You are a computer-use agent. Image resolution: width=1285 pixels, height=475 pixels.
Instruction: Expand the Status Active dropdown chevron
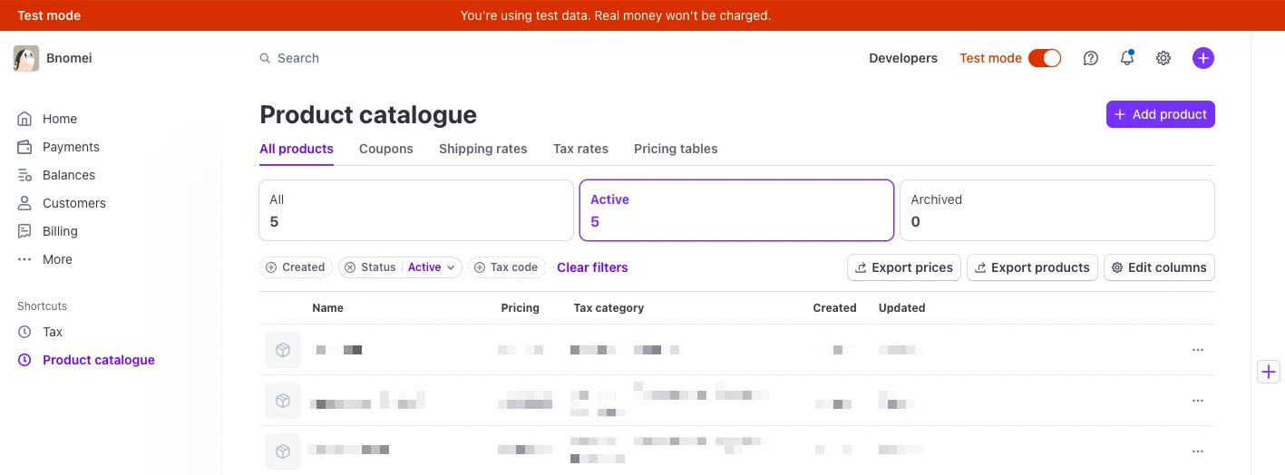point(451,267)
